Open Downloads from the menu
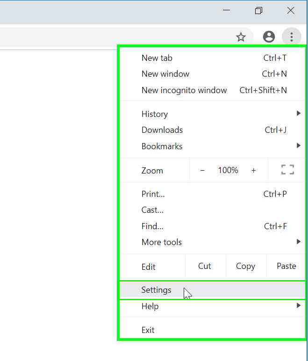 (212, 130)
